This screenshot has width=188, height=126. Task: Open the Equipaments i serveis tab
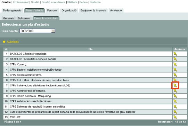[x=93, y=10]
